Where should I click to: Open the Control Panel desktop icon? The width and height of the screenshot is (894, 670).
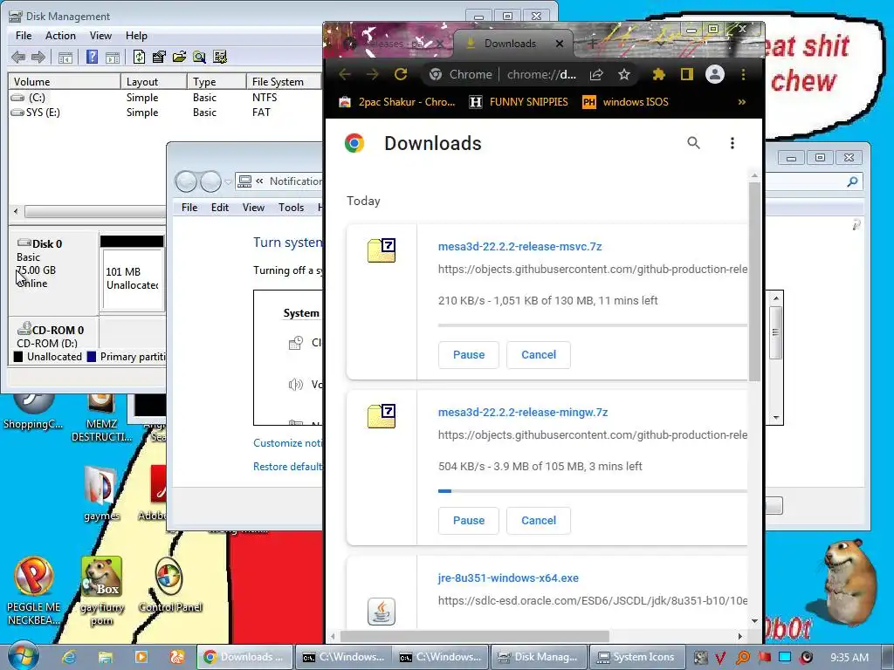pos(169,585)
